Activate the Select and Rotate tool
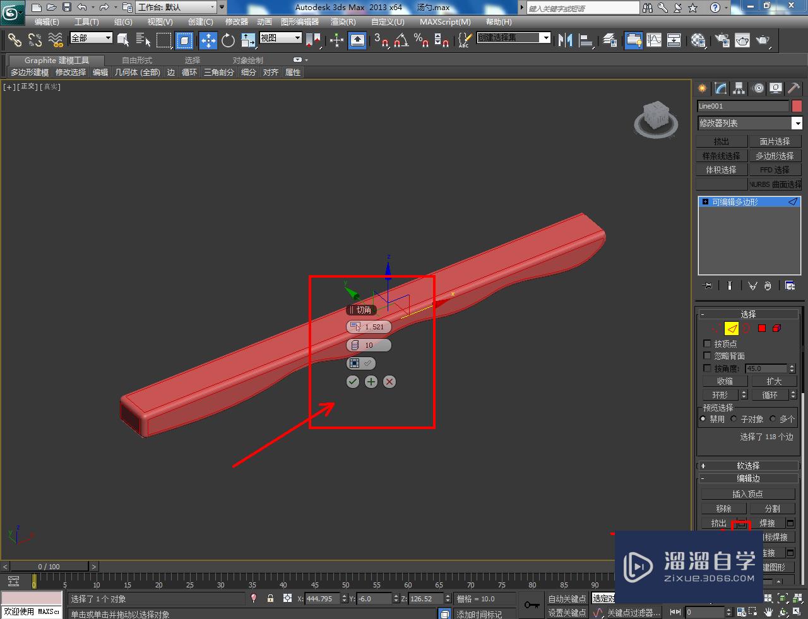808x619 pixels. [x=228, y=40]
